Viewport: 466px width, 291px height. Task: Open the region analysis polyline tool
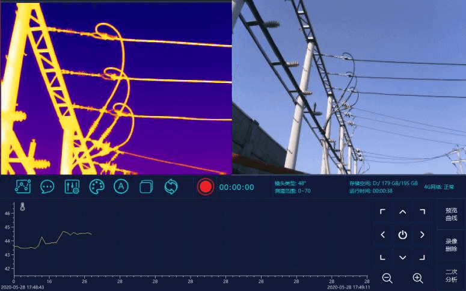point(23,186)
